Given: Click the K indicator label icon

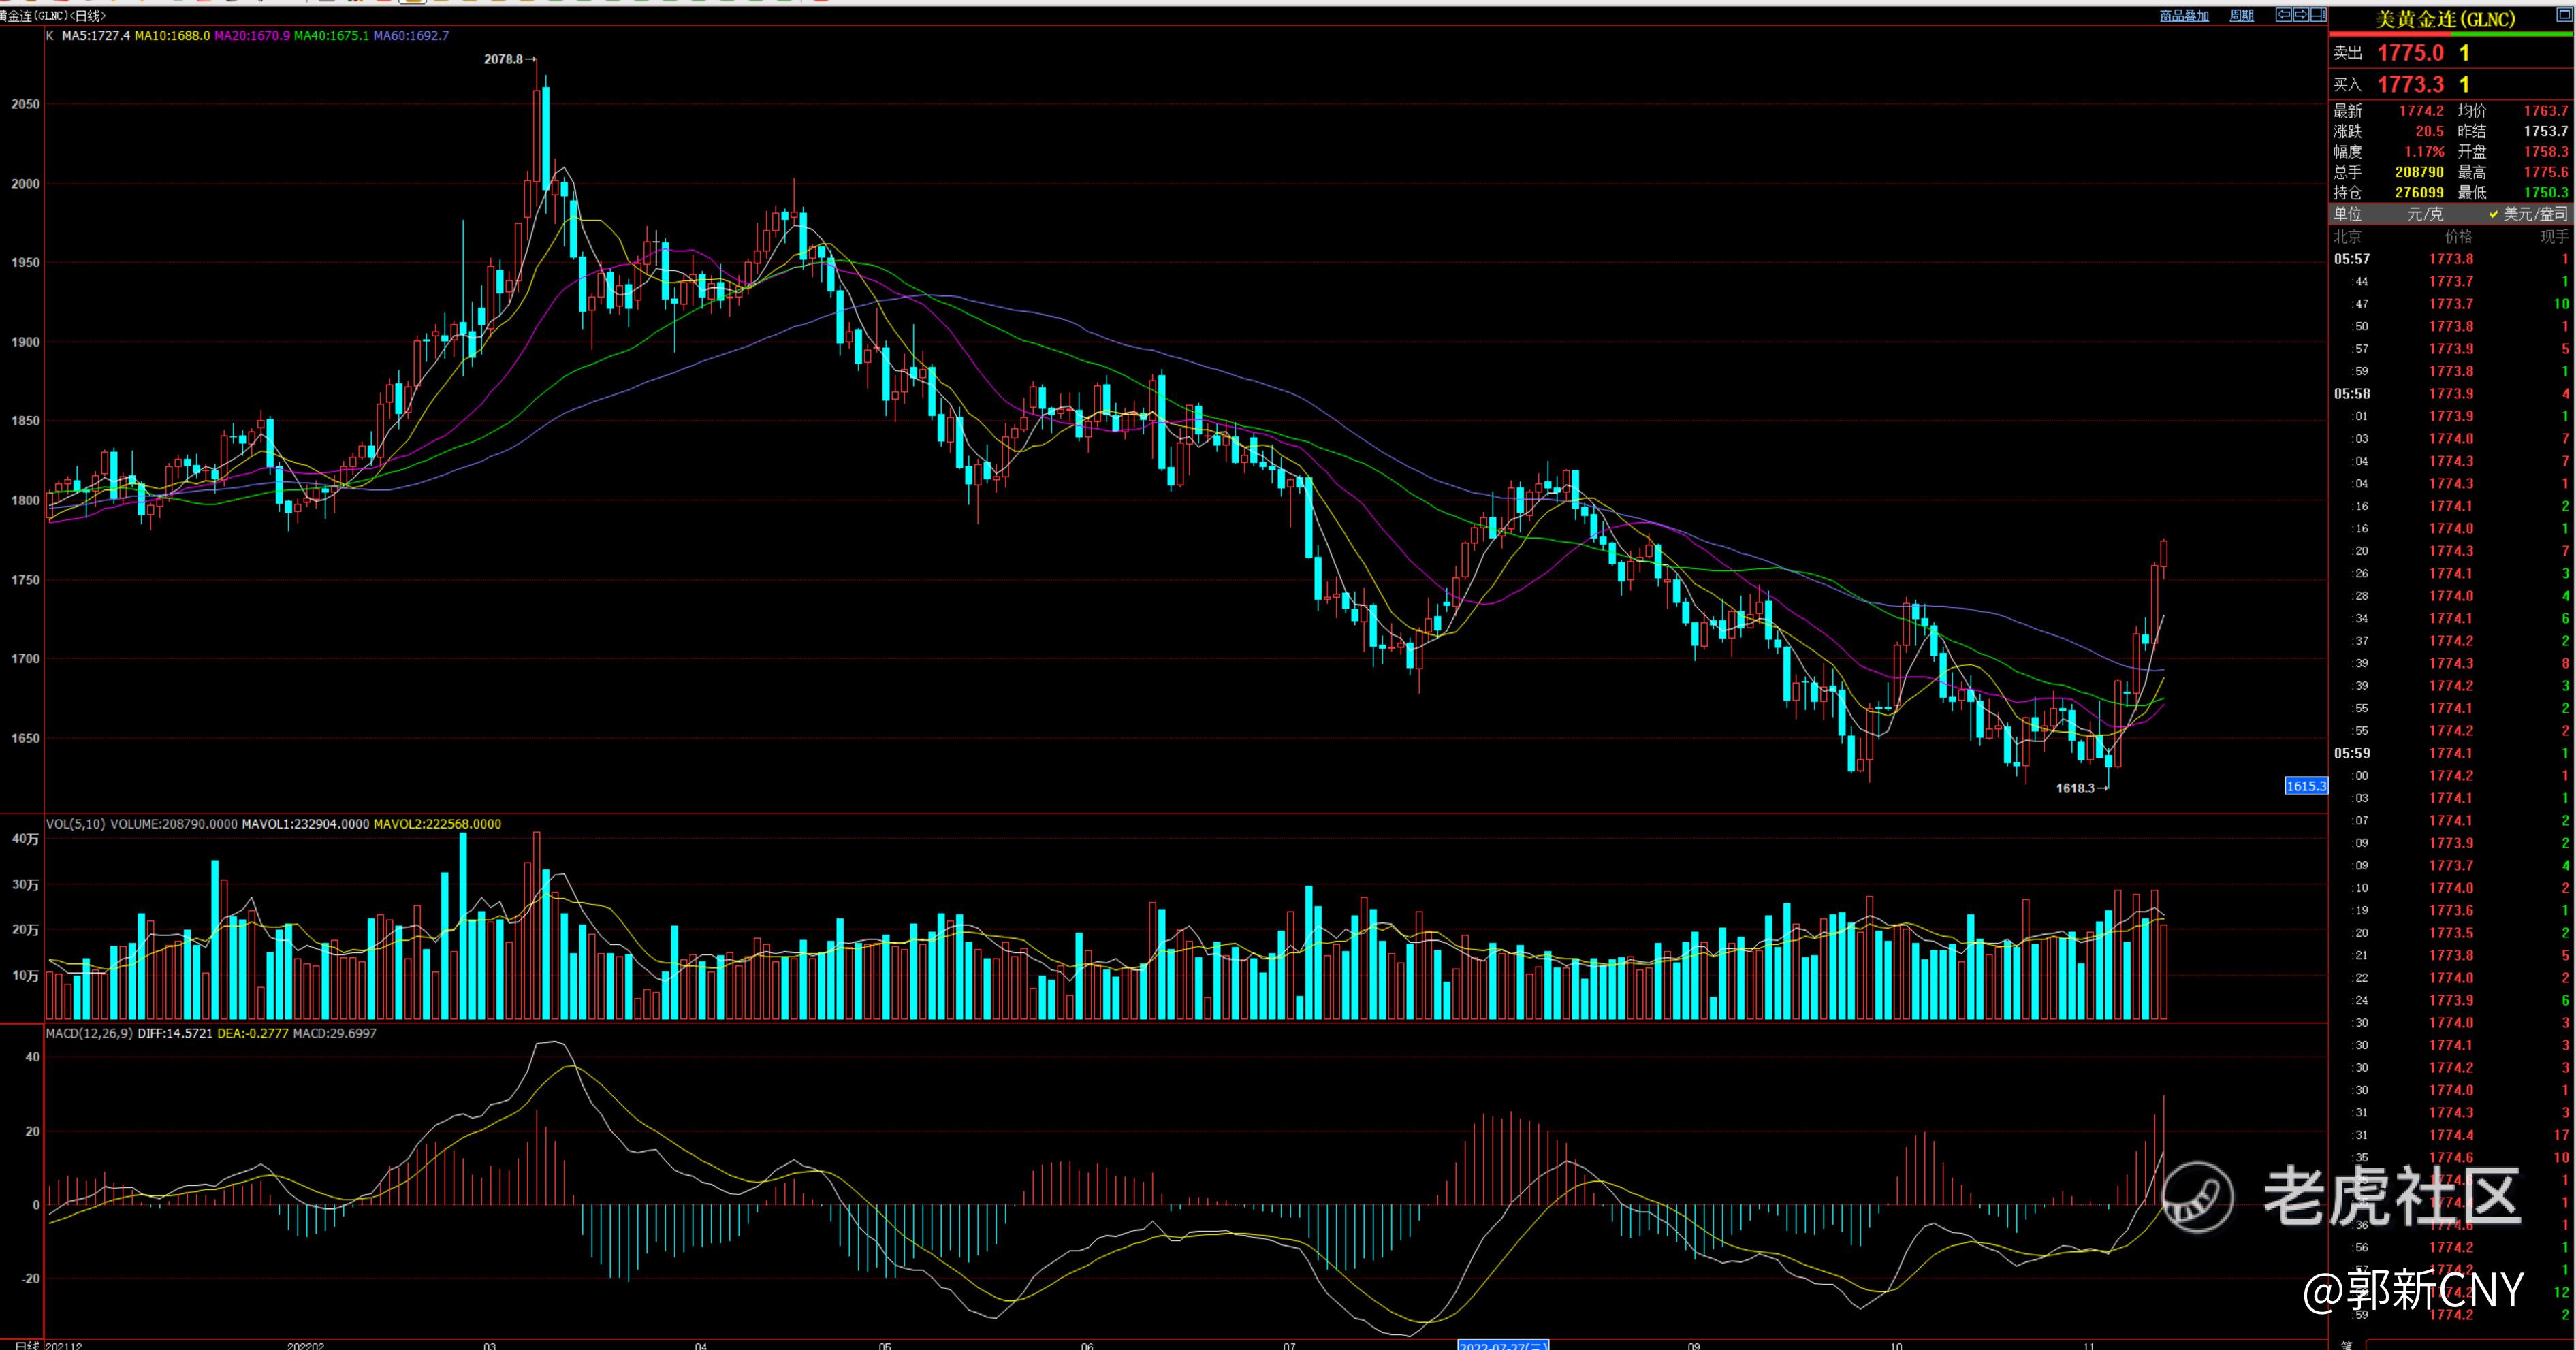Looking at the screenshot, I should coord(50,36).
